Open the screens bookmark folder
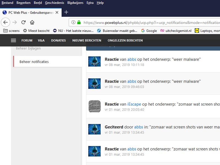The image size is (220, 165). point(11,31)
